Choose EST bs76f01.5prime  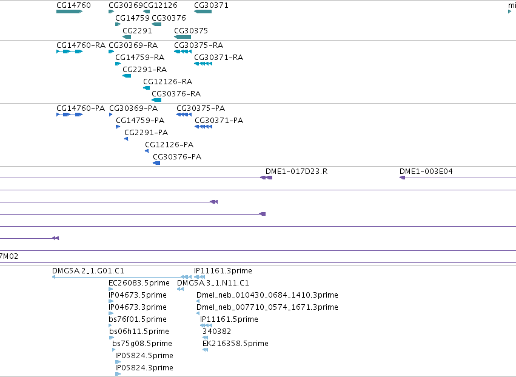pos(138,319)
